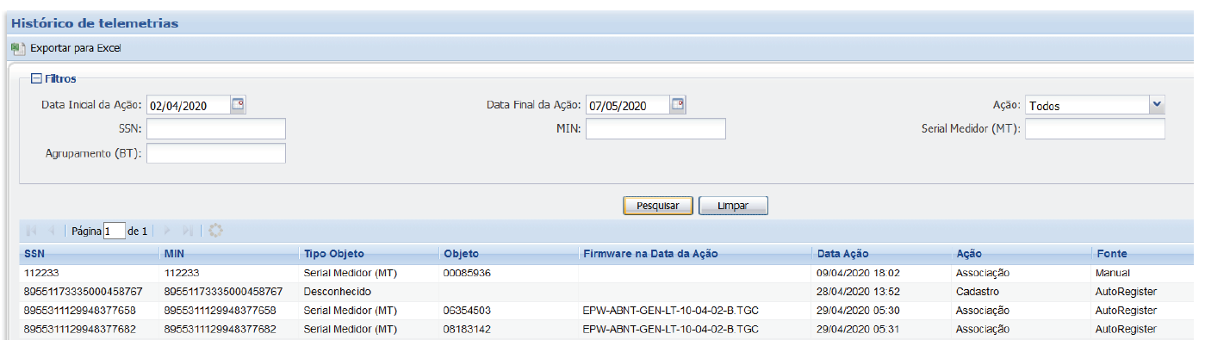The width and height of the screenshot is (1205, 346).
Task: Go to first page of results
Action: tap(33, 231)
